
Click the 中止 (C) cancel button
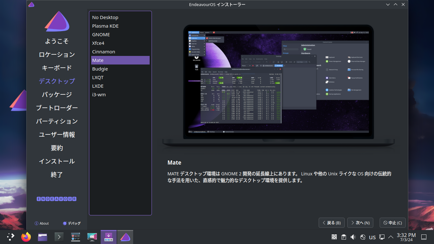click(x=393, y=223)
